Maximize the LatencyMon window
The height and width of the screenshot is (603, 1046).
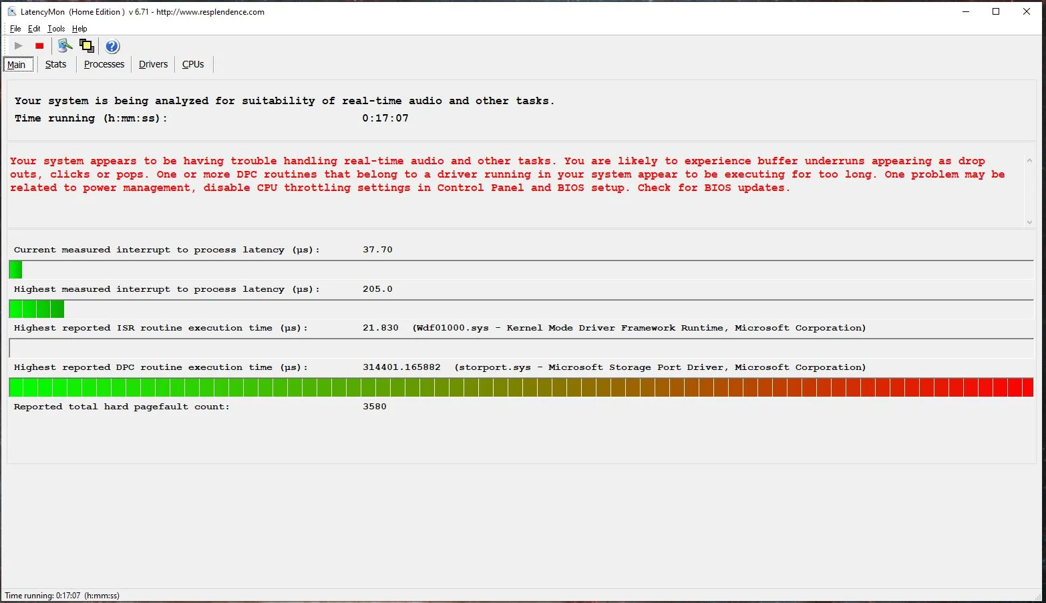click(996, 11)
